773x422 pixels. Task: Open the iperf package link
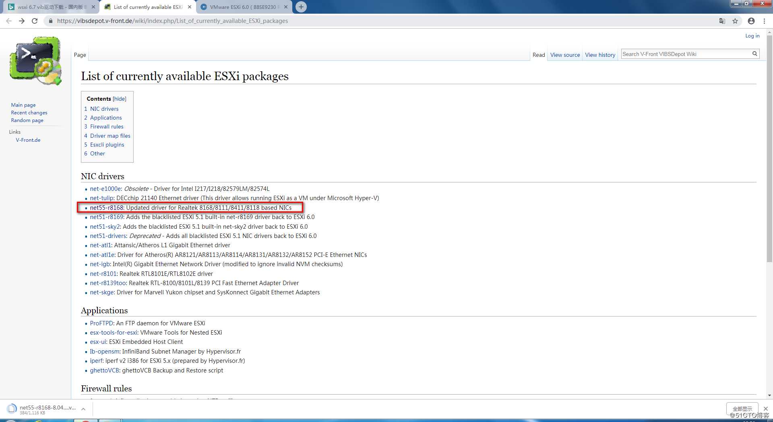(x=96, y=360)
